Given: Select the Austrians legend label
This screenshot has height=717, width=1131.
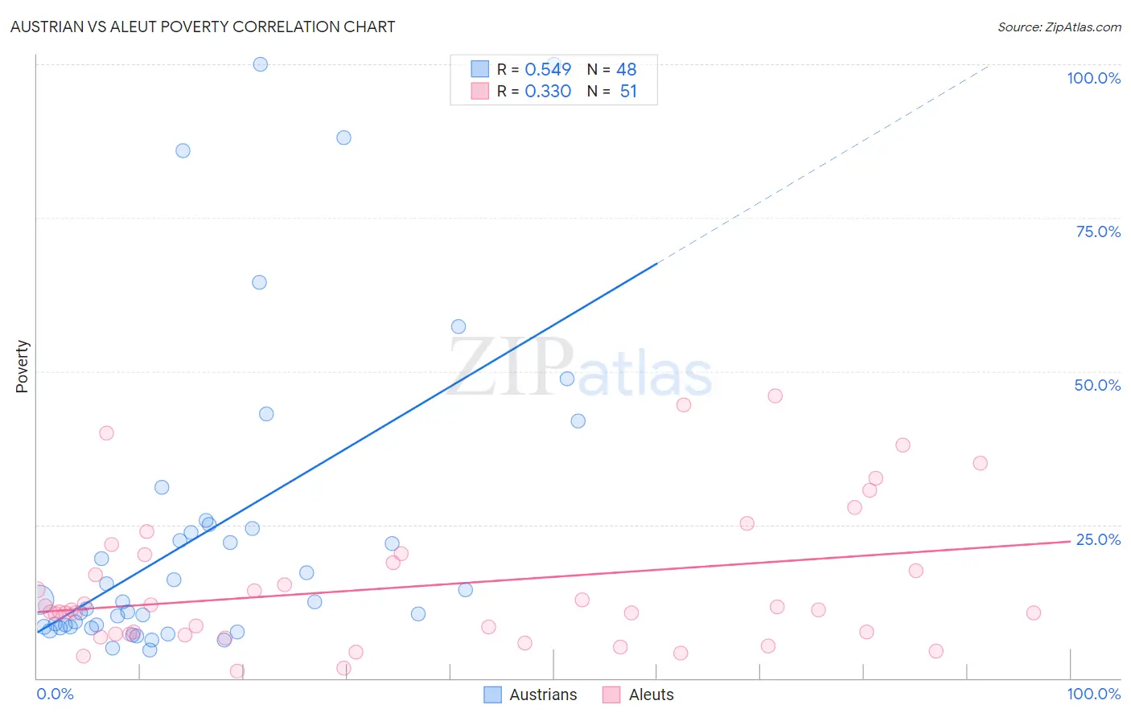Looking at the screenshot, I should pyautogui.click(x=543, y=694).
